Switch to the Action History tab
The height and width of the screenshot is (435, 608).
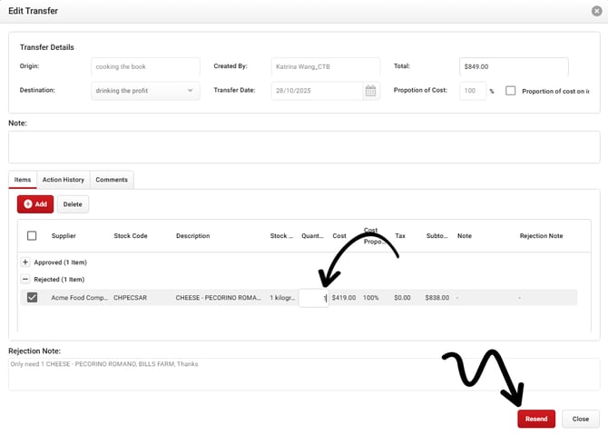pyautogui.click(x=63, y=180)
